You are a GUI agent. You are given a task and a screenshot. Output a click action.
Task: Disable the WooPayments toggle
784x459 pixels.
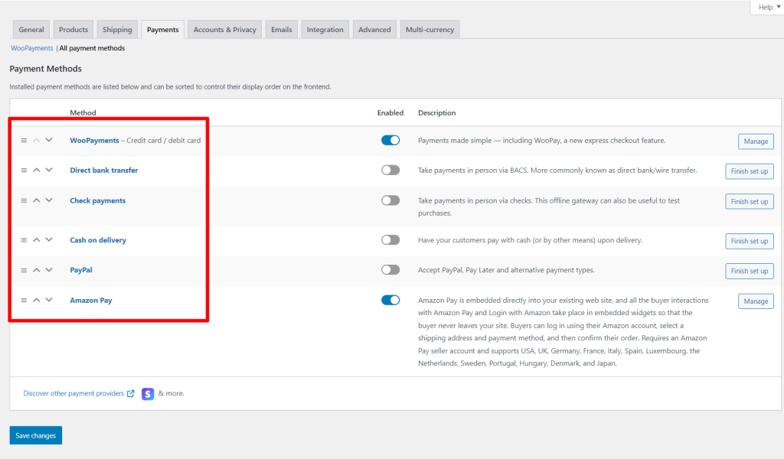pos(390,141)
